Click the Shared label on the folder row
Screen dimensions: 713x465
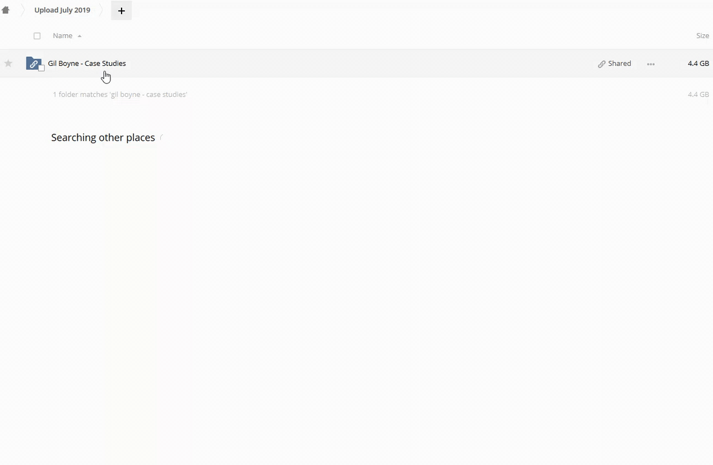(x=619, y=63)
